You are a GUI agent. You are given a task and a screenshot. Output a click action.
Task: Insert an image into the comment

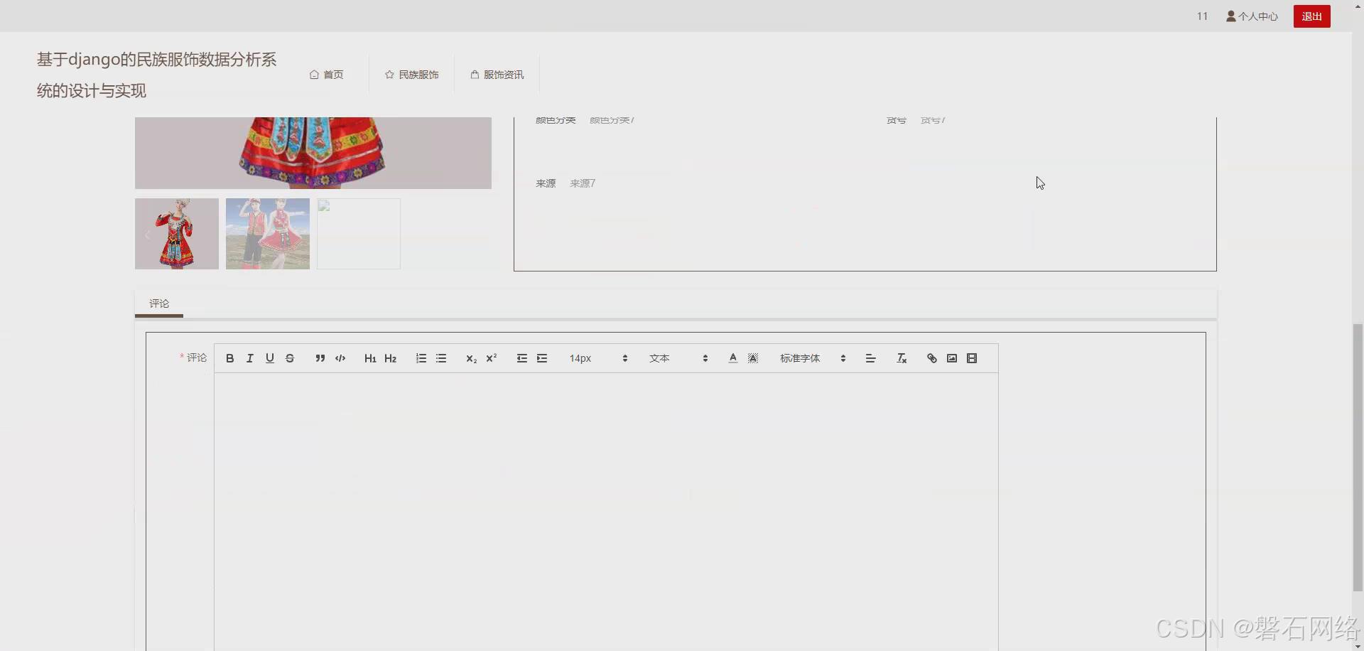coord(952,358)
